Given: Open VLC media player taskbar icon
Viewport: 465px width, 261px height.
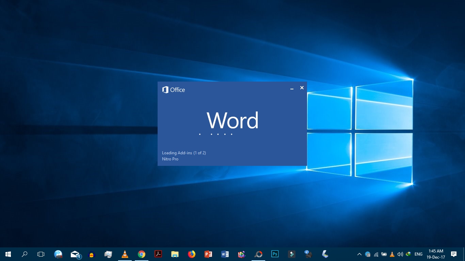Looking at the screenshot, I should 125,254.
